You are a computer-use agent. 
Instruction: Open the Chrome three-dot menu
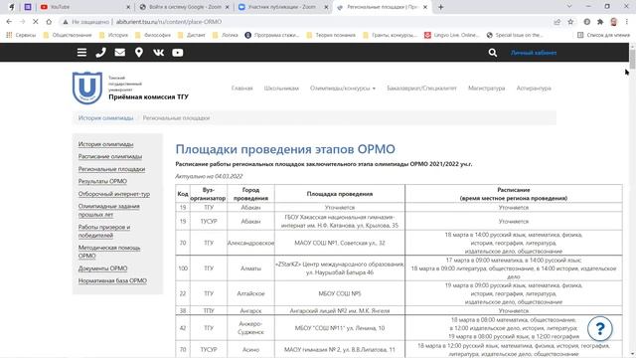(x=627, y=22)
